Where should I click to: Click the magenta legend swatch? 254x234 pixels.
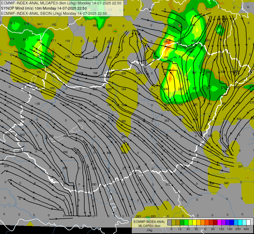click(x=219, y=222)
